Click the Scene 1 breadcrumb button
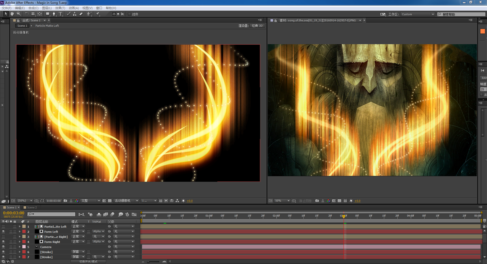 pyautogui.click(x=22, y=26)
